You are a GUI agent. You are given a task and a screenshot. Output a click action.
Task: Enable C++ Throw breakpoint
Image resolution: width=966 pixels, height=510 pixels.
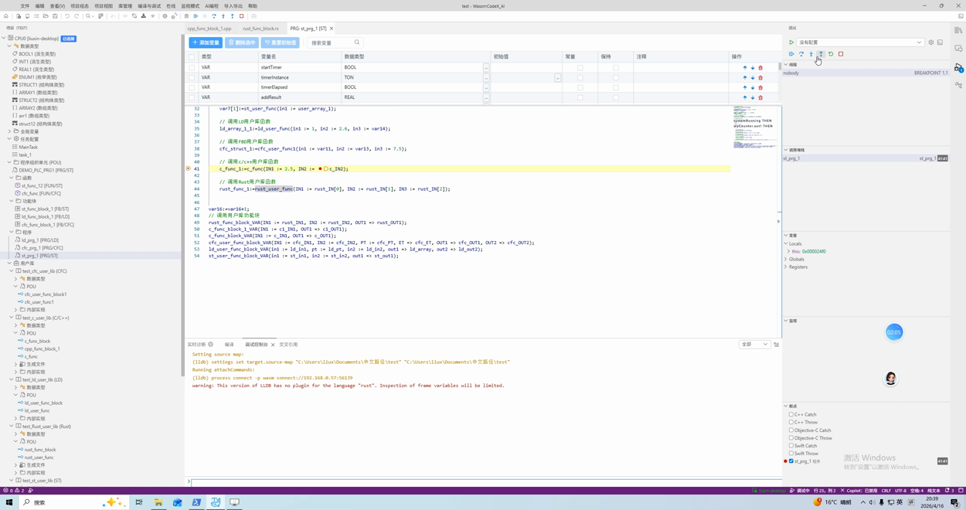tap(791, 423)
